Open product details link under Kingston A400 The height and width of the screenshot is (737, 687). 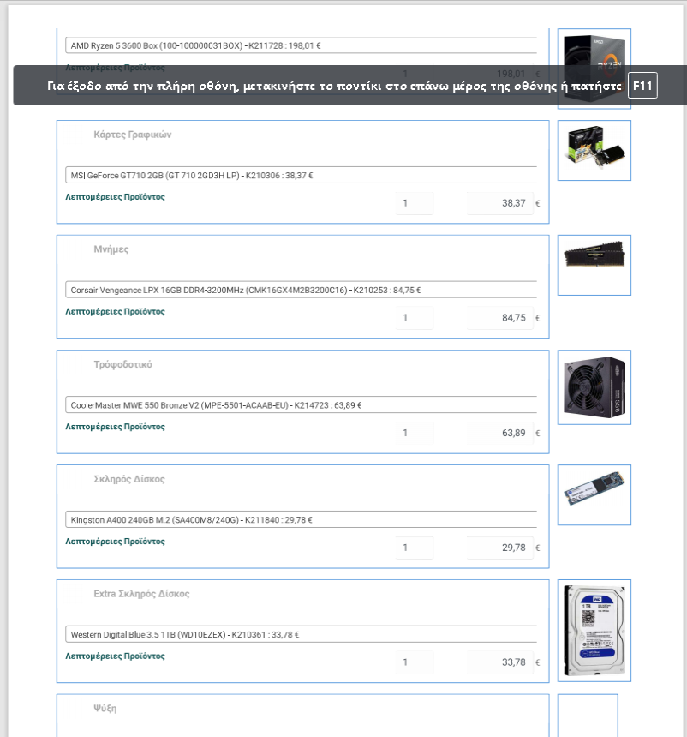pos(115,541)
